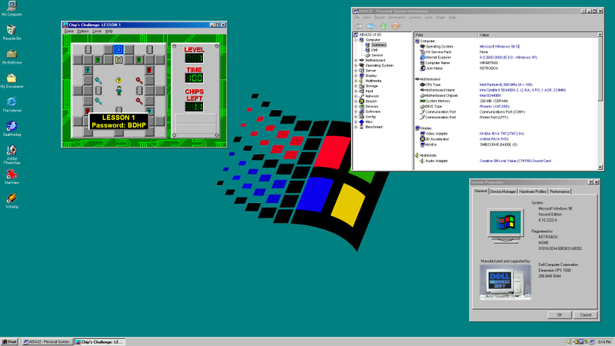Click the Windows monitor logo in System Properties

(x=506, y=225)
